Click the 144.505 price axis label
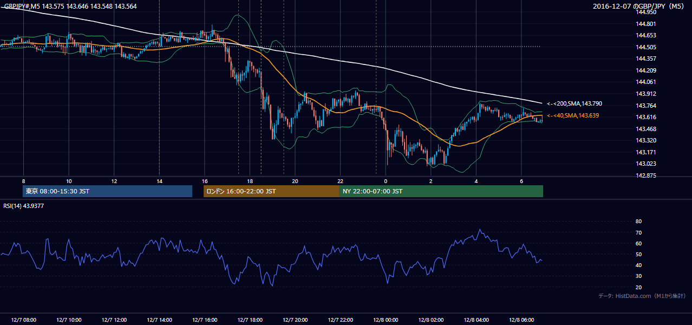The image size is (692, 325). pyautogui.click(x=645, y=47)
